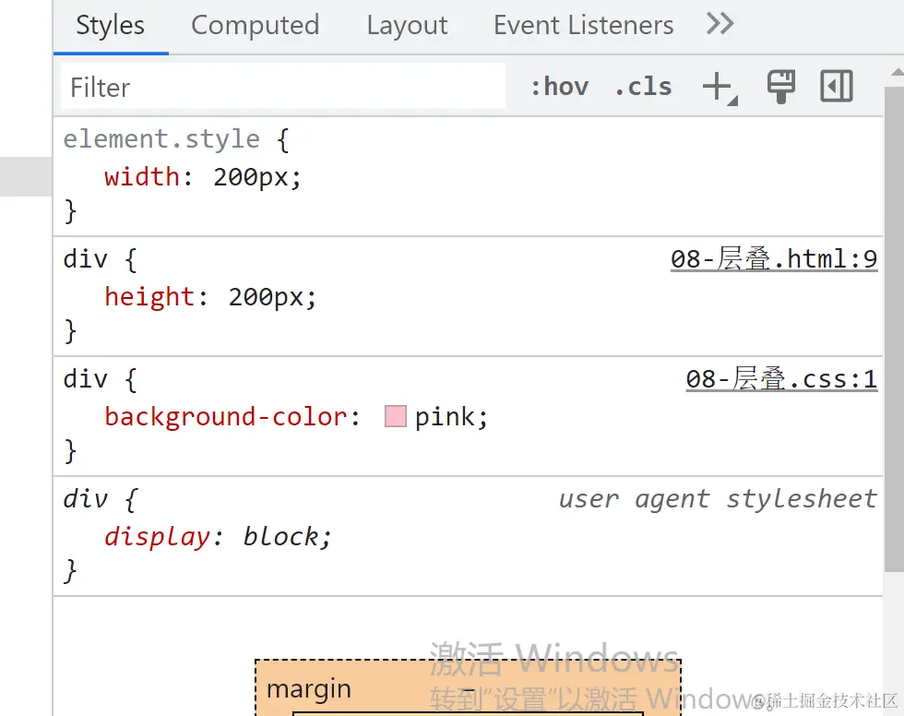The image size is (904, 716).
Task: Open source link 08-层叠.html:9
Action: (x=774, y=259)
